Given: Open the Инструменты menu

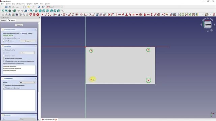Looking at the screenshot, I should (x=21, y=4).
